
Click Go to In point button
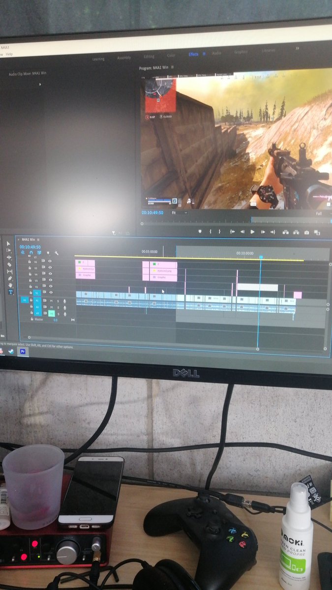[232, 232]
